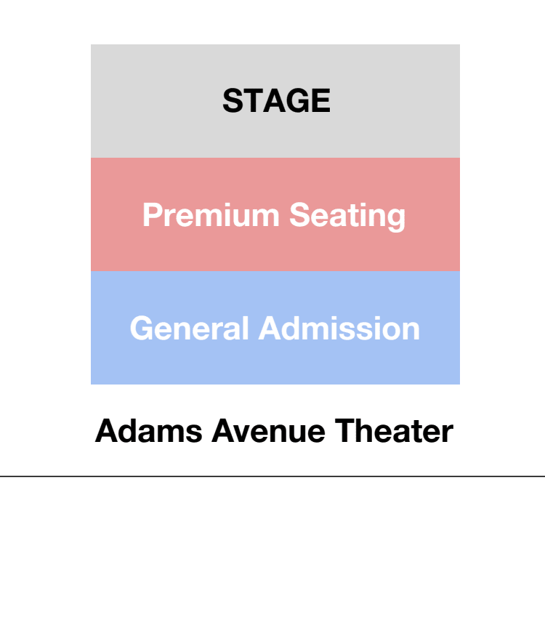Pick the pink Premium Seating color block
The image size is (545, 636).
[275, 214]
